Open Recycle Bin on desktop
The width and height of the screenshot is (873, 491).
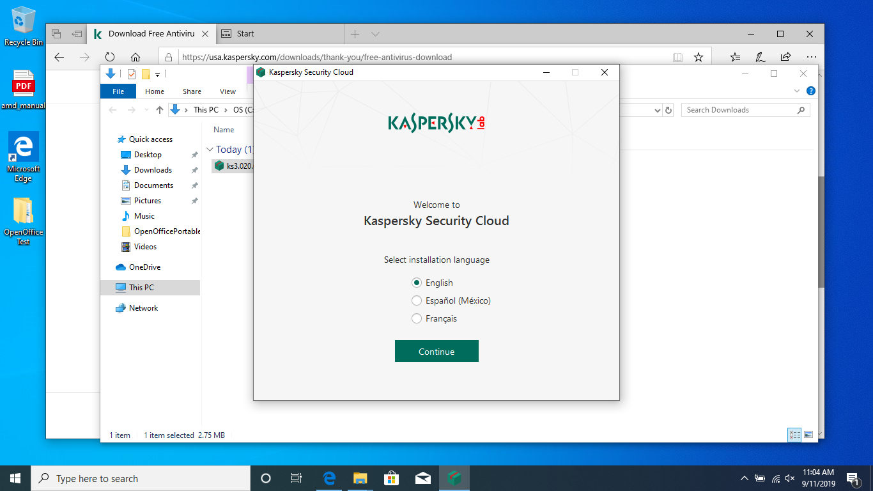pyautogui.click(x=23, y=27)
